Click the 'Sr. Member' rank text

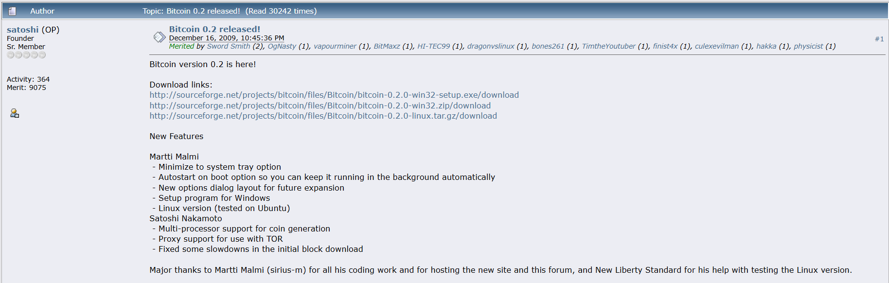click(x=26, y=47)
